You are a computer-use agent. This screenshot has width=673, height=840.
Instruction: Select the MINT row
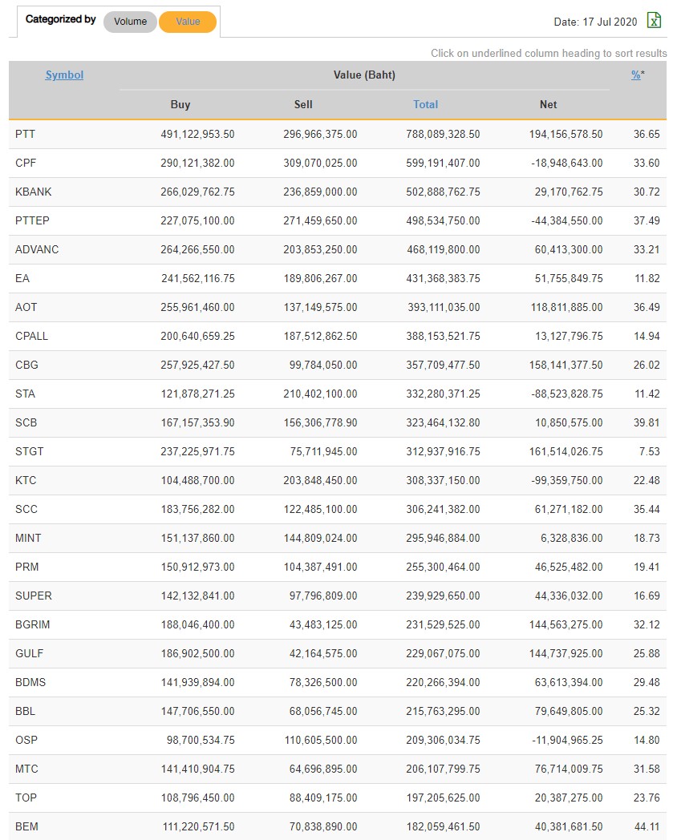pos(28,538)
